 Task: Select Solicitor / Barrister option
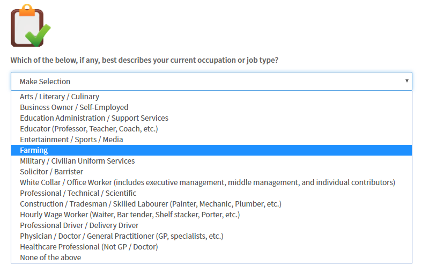click(x=51, y=172)
